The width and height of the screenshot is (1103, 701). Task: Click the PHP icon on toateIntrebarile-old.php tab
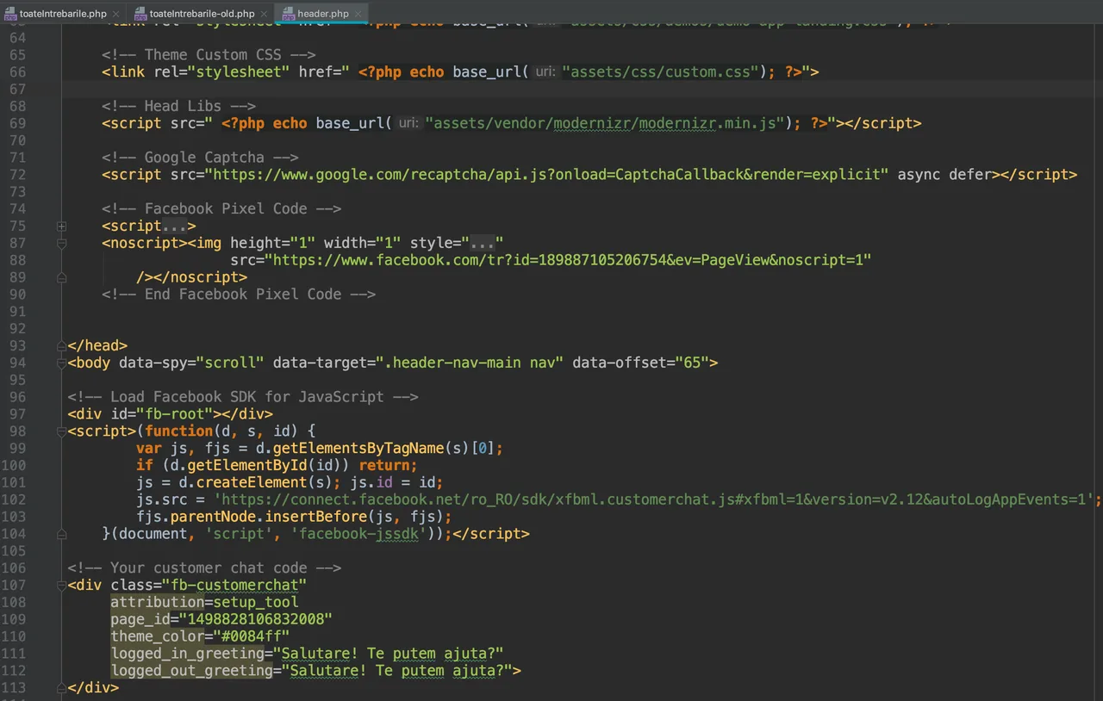(140, 14)
